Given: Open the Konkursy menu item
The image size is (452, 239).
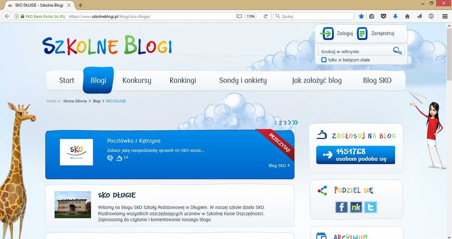Looking at the screenshot, I should [x=137, y=80].
